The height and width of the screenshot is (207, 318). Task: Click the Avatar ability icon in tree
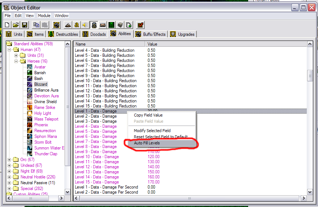30,67
